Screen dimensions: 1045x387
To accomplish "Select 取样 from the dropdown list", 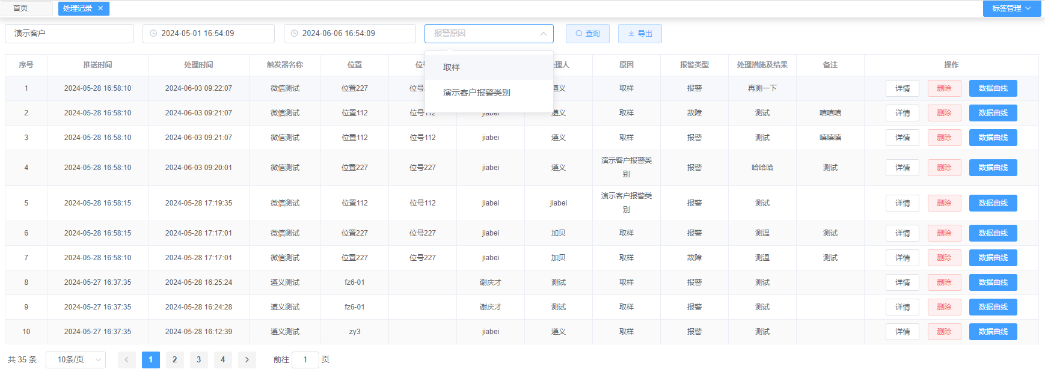I will 452,67.
